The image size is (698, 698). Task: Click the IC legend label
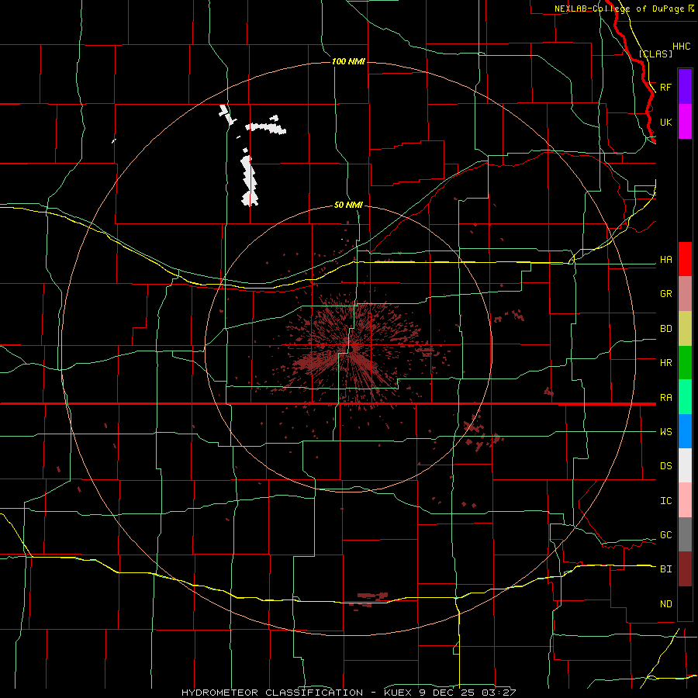[x=666, y=501]
